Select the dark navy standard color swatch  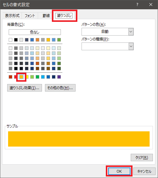(54, 77)
